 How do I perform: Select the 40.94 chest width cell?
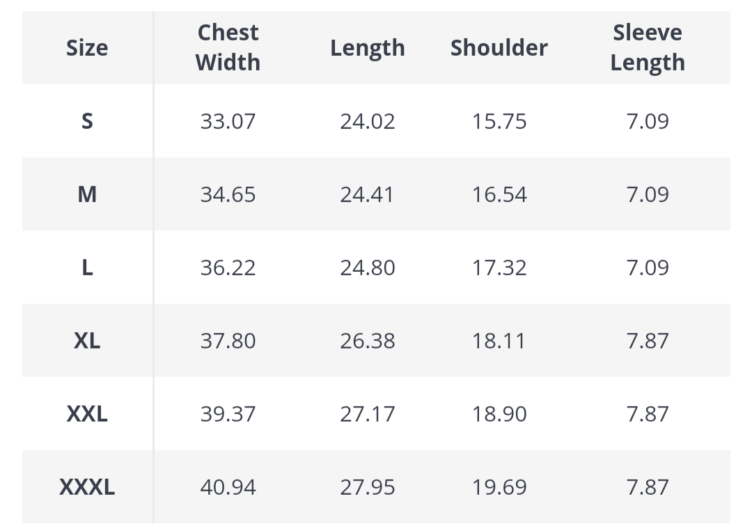coord(228,487)
